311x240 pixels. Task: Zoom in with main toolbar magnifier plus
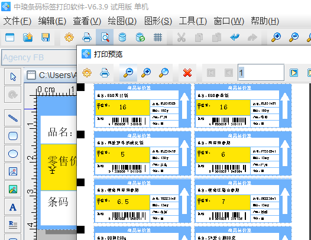coord(276,37)
